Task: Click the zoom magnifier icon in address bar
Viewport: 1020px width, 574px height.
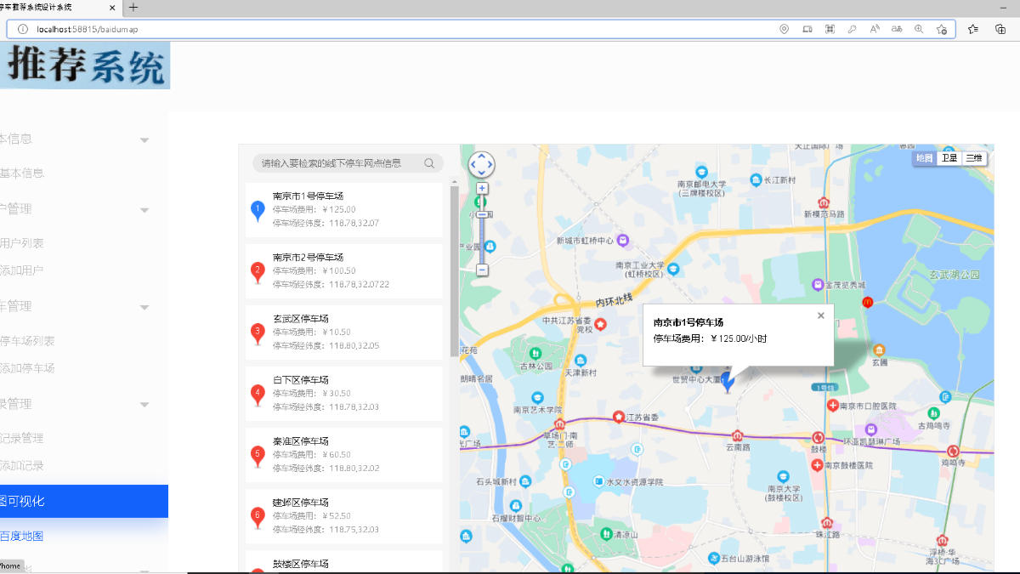Action: (x=919, y=29)
